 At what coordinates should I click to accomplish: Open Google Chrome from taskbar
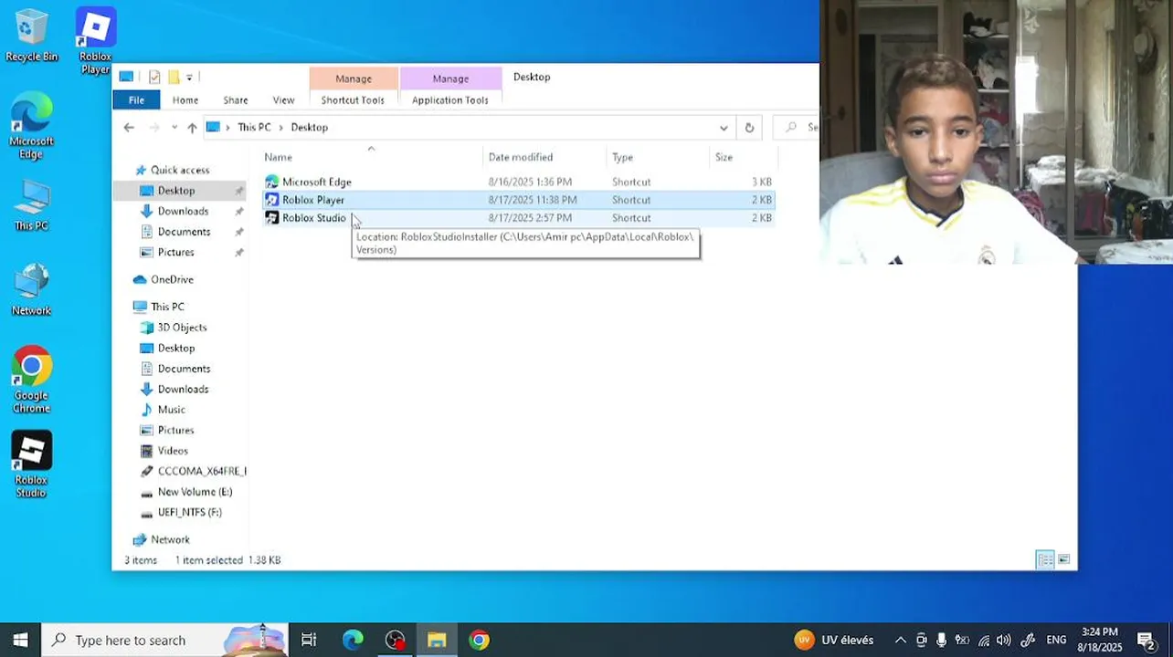point(479,641)
